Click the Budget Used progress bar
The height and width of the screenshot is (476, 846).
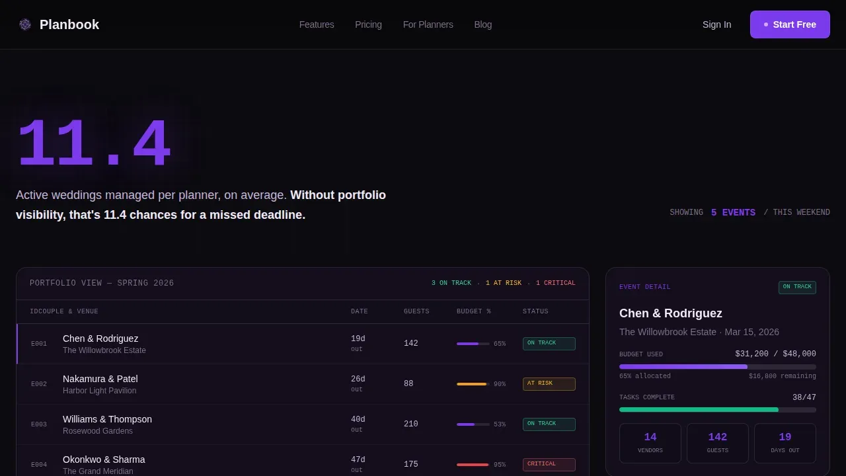coord(718,366)
